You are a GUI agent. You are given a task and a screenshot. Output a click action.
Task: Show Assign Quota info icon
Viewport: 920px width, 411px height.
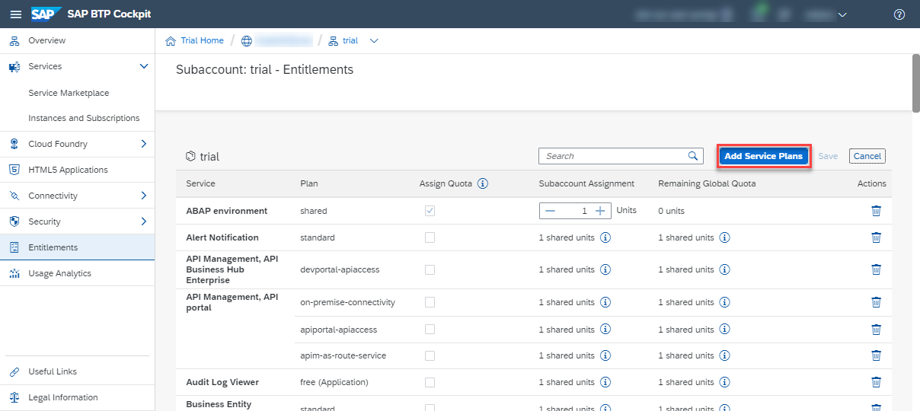tap(482, 183)
